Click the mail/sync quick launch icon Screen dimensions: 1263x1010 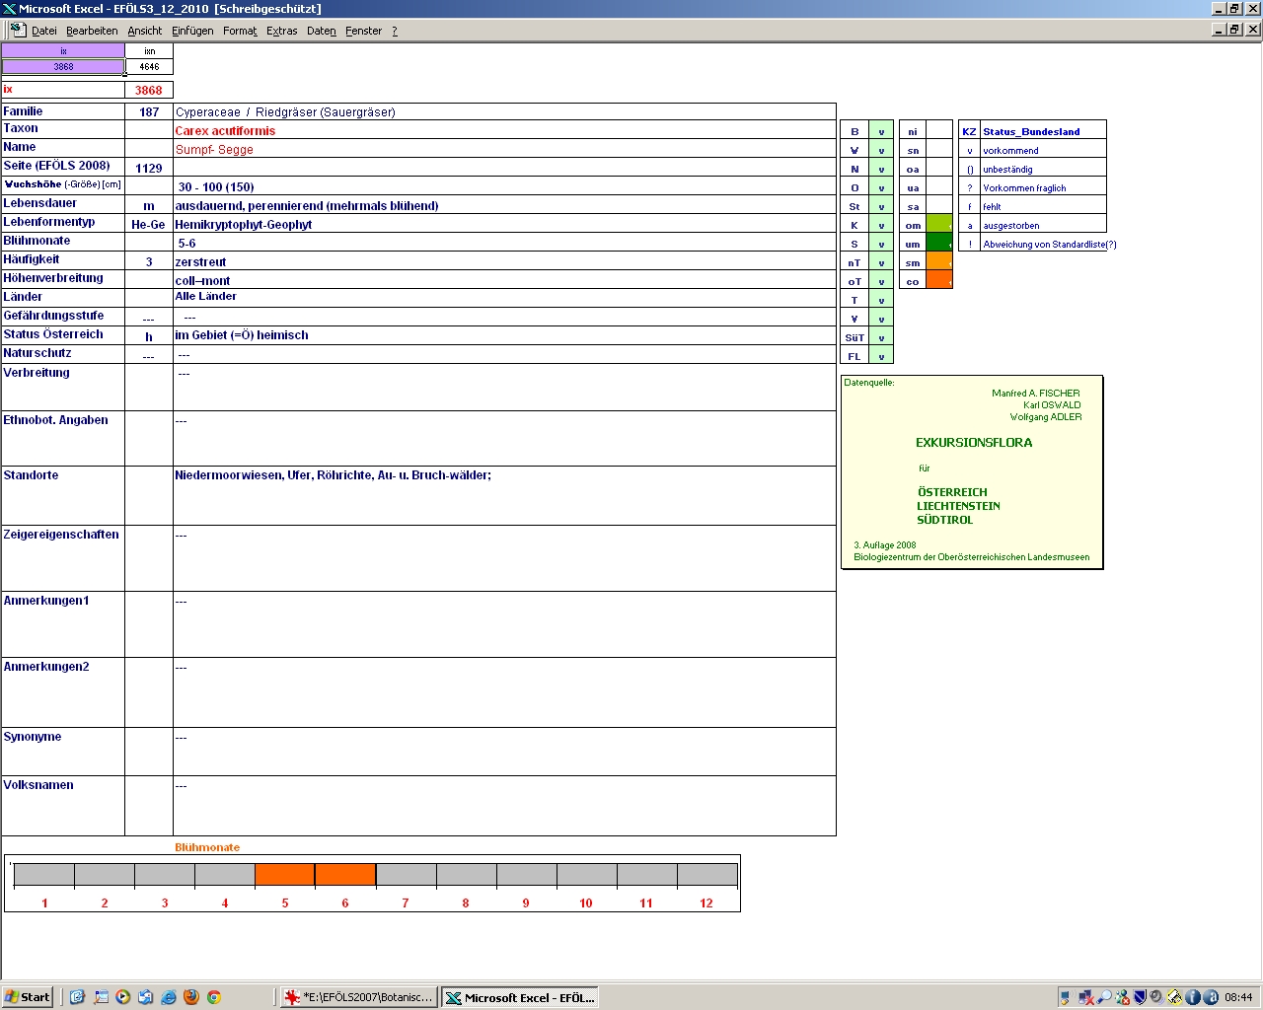pos(145,997)
